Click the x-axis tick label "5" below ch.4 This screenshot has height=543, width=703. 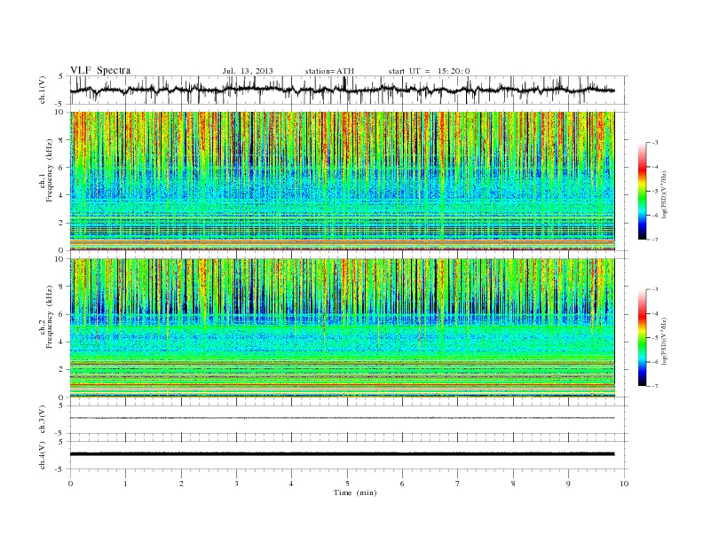coord(347,484)
